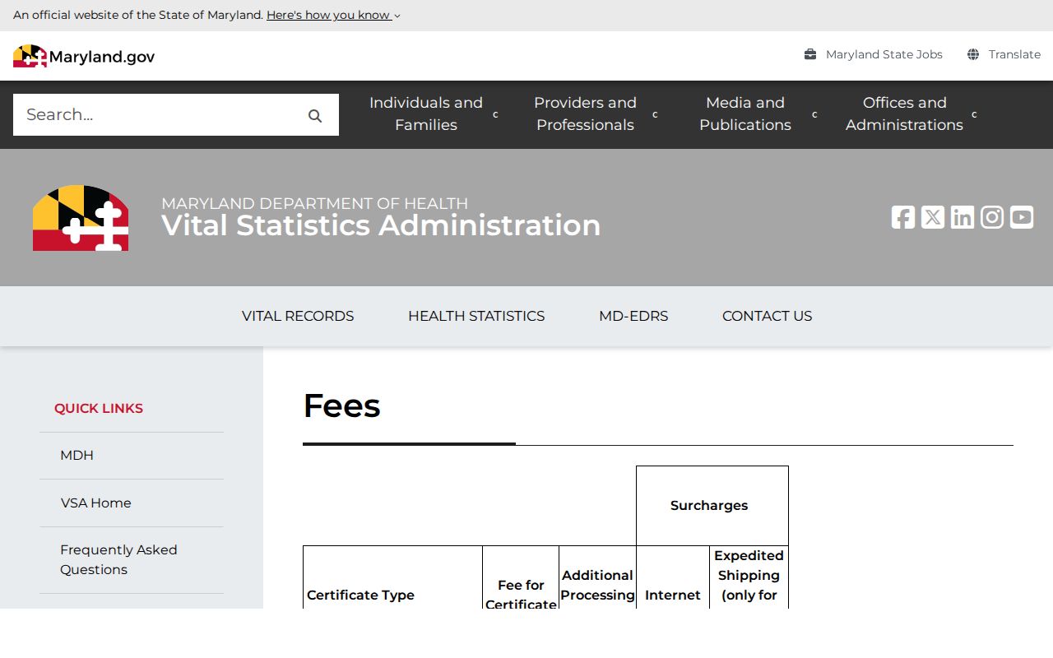
Task: Expand "Here's how you know" disclosure
Action: click(333, 15)
